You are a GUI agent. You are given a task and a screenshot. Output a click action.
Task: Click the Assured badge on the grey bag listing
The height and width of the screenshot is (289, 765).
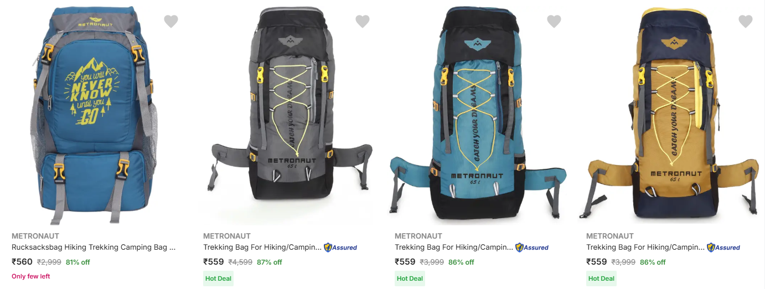[340, 247]
